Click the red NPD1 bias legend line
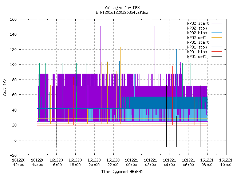The height and width of the screenshot is (175, 233). [217, 52]
